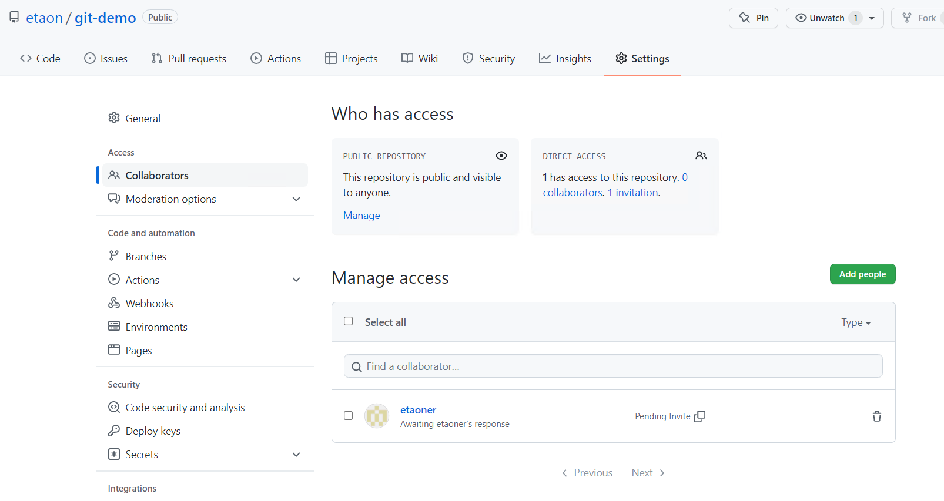Select the Projects tab
Screen dimensions: 944x501
352,59
